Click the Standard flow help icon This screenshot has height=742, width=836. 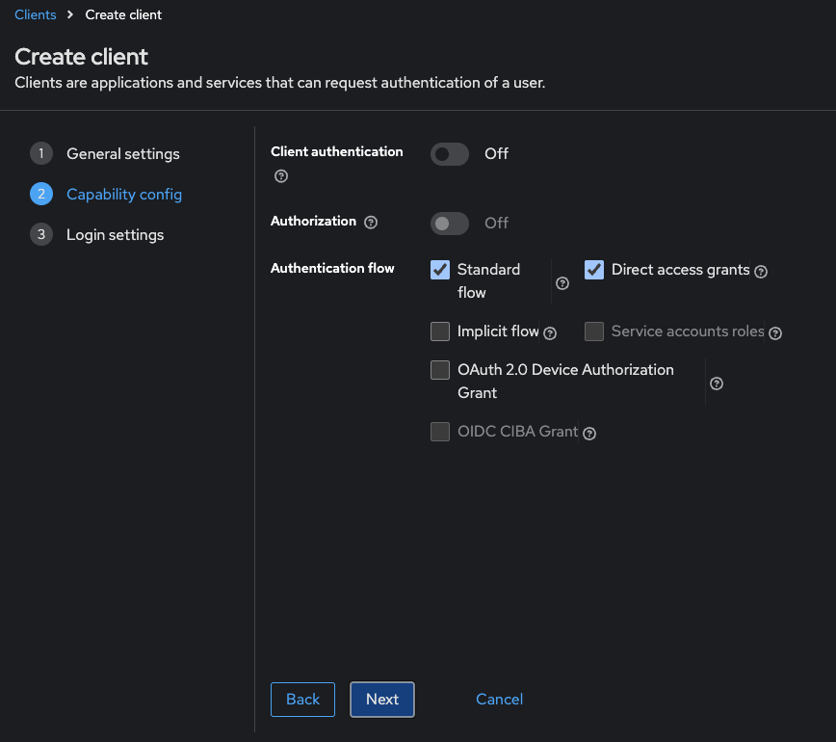tap(562, 282)
